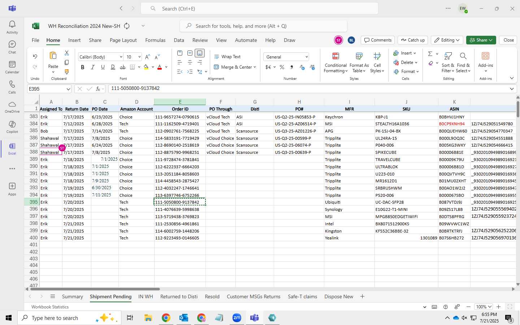Open Sort & Filter
The image size is (520, 325).
(x=448, y=62)
